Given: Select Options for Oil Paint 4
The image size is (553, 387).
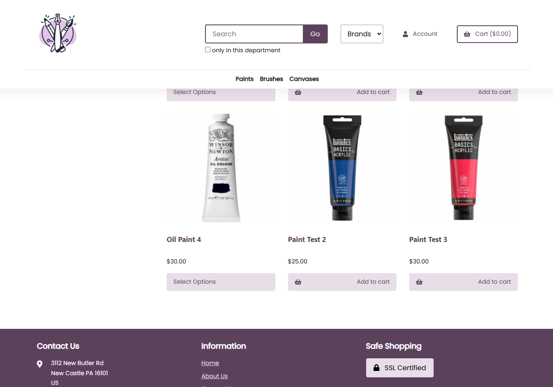Looking at the screenshot, I should [221, 282].
